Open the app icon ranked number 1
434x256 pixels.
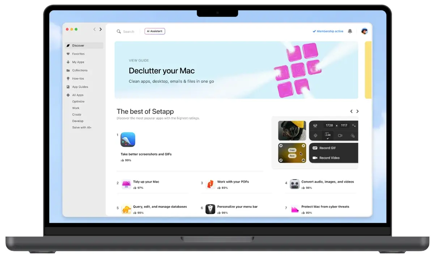click(x=128, y=139)
